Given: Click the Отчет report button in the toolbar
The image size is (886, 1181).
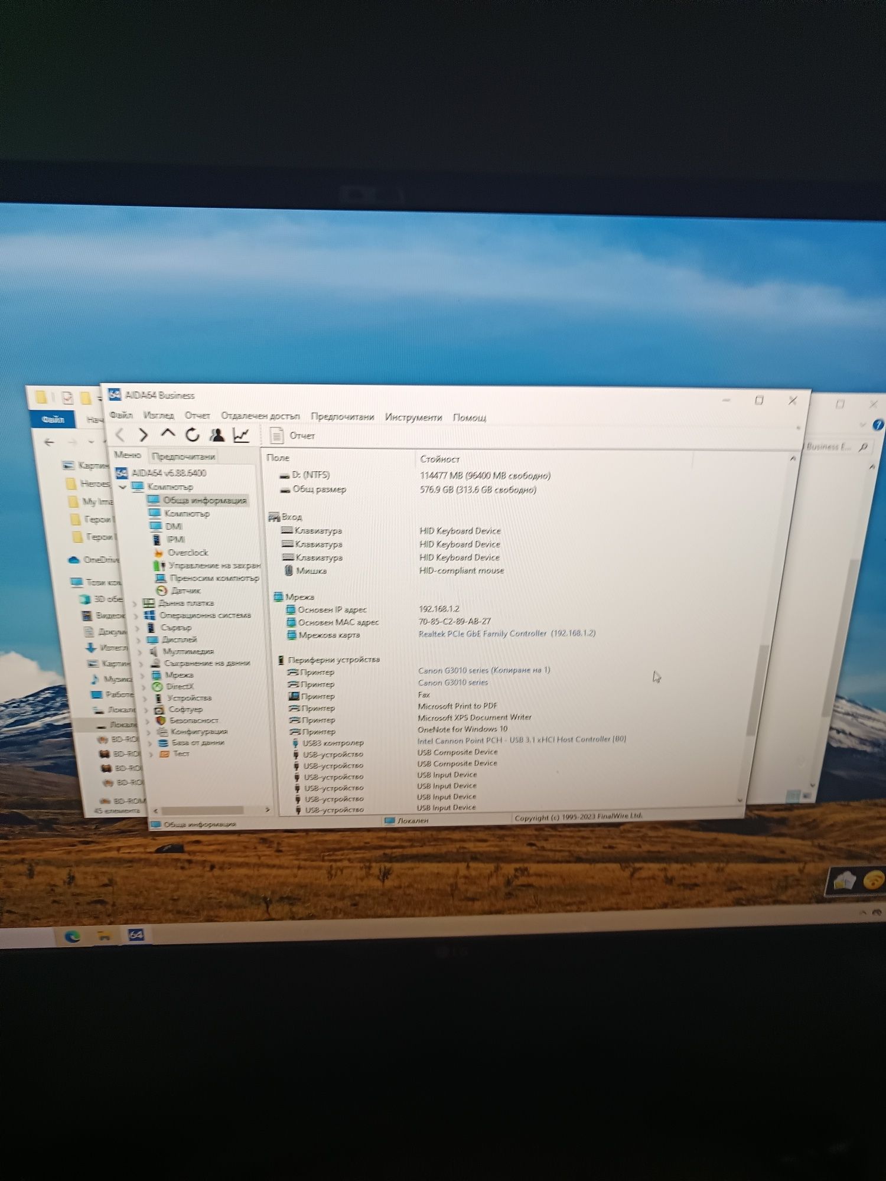Looking at the screenshot, I should 293,435.
